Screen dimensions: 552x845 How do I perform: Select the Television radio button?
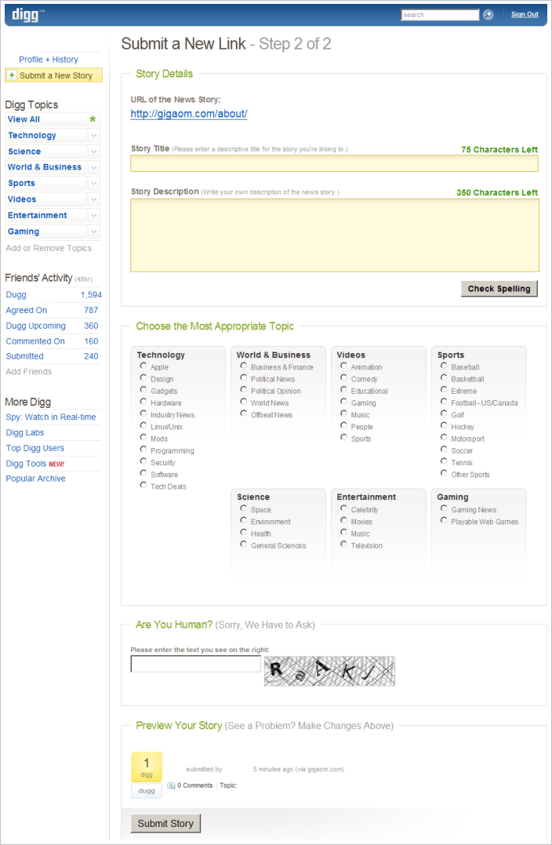343,545
